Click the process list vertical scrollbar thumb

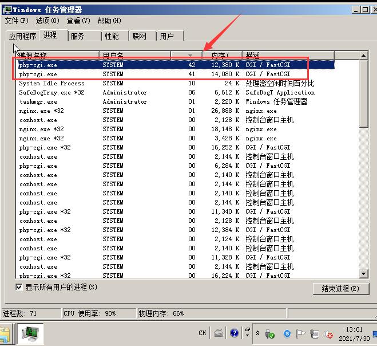pos(364,94)
